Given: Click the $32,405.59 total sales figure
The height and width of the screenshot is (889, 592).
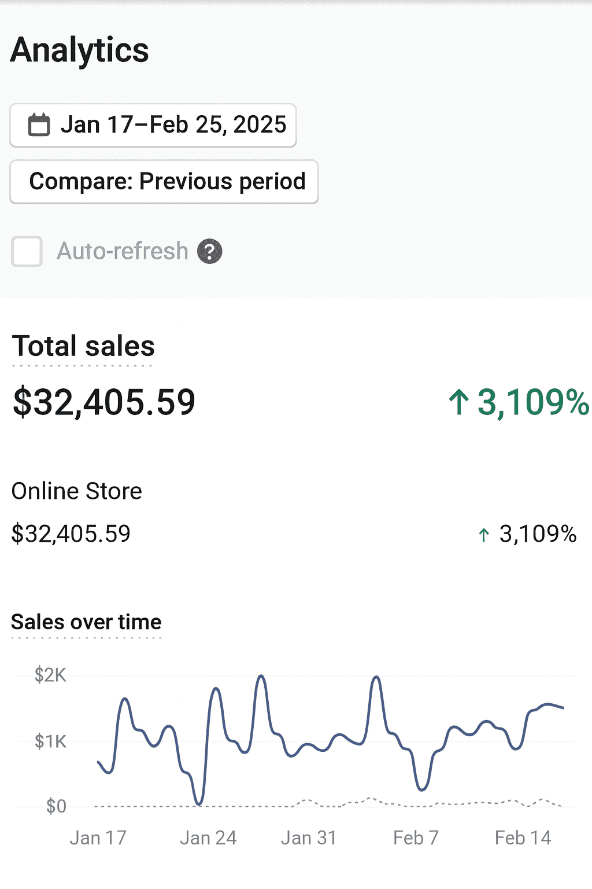Looking at the screenshot, I should (x=105, y=402).
